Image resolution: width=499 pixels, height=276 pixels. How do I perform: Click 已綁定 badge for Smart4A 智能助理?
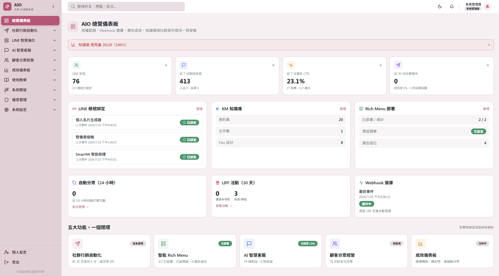[189, 157]
